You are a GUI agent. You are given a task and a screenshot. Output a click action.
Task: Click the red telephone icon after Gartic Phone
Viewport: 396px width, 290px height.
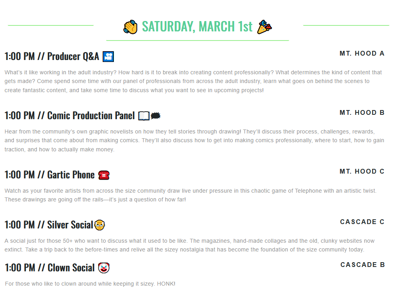coord(103,175)
